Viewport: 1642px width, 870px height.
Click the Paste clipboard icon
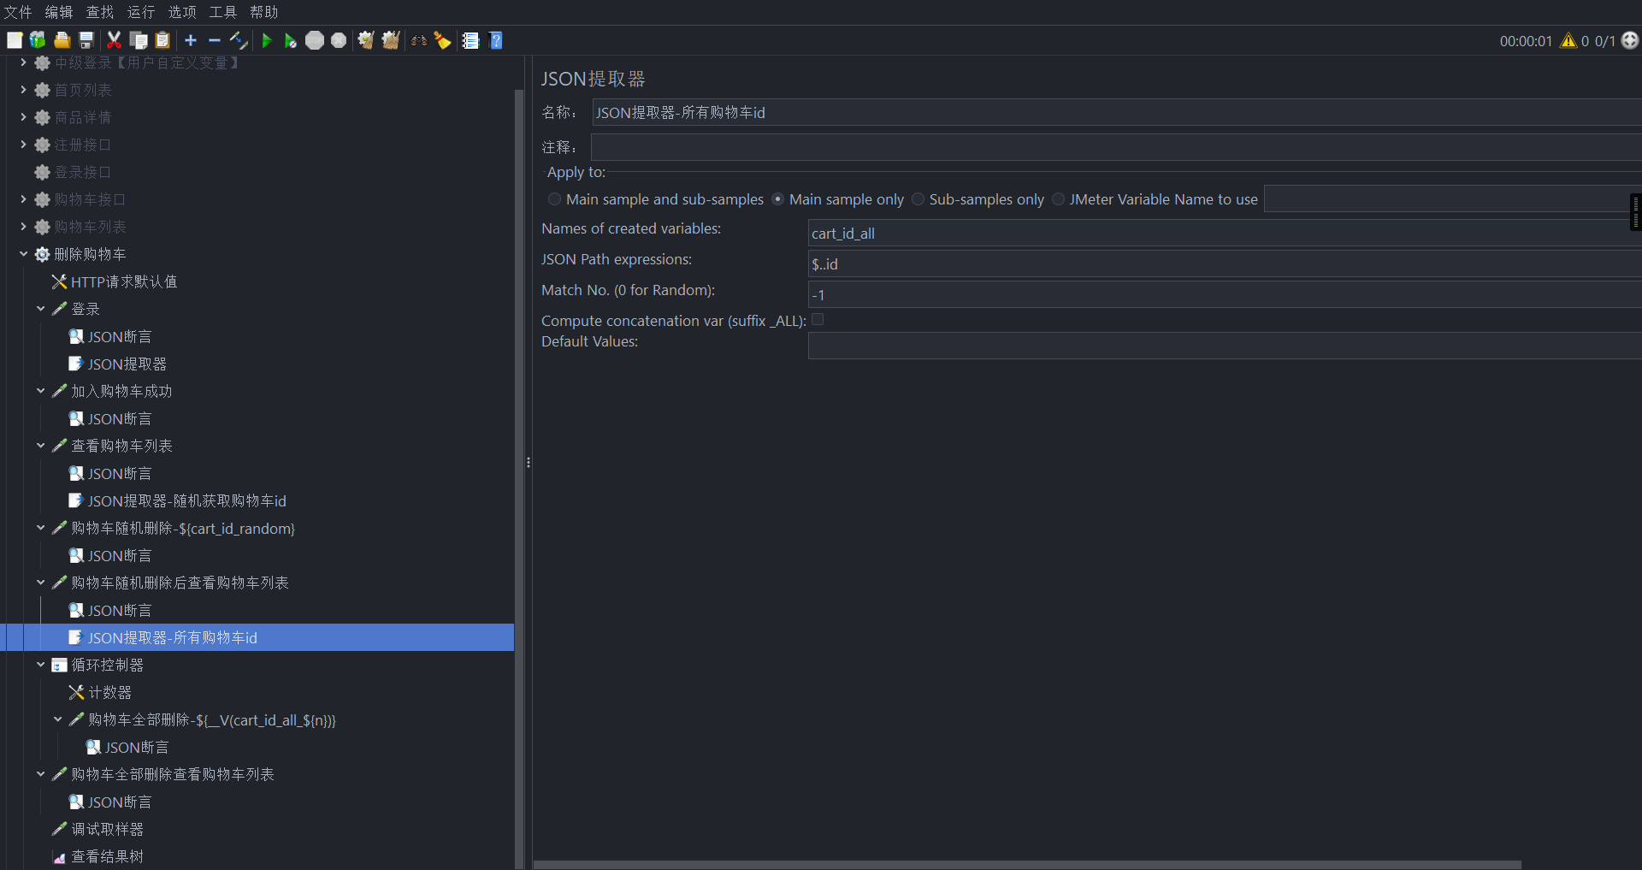tap(162, 40)
